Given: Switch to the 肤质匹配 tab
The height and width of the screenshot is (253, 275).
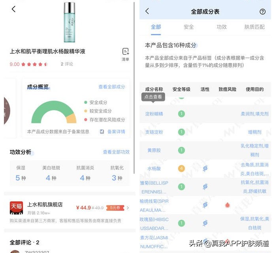Looking at the screenshot, I should coord(254,27).
